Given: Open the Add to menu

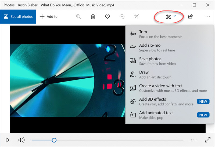Looking at the screenshot, I should pyautogui.click(x=49, y=17).
